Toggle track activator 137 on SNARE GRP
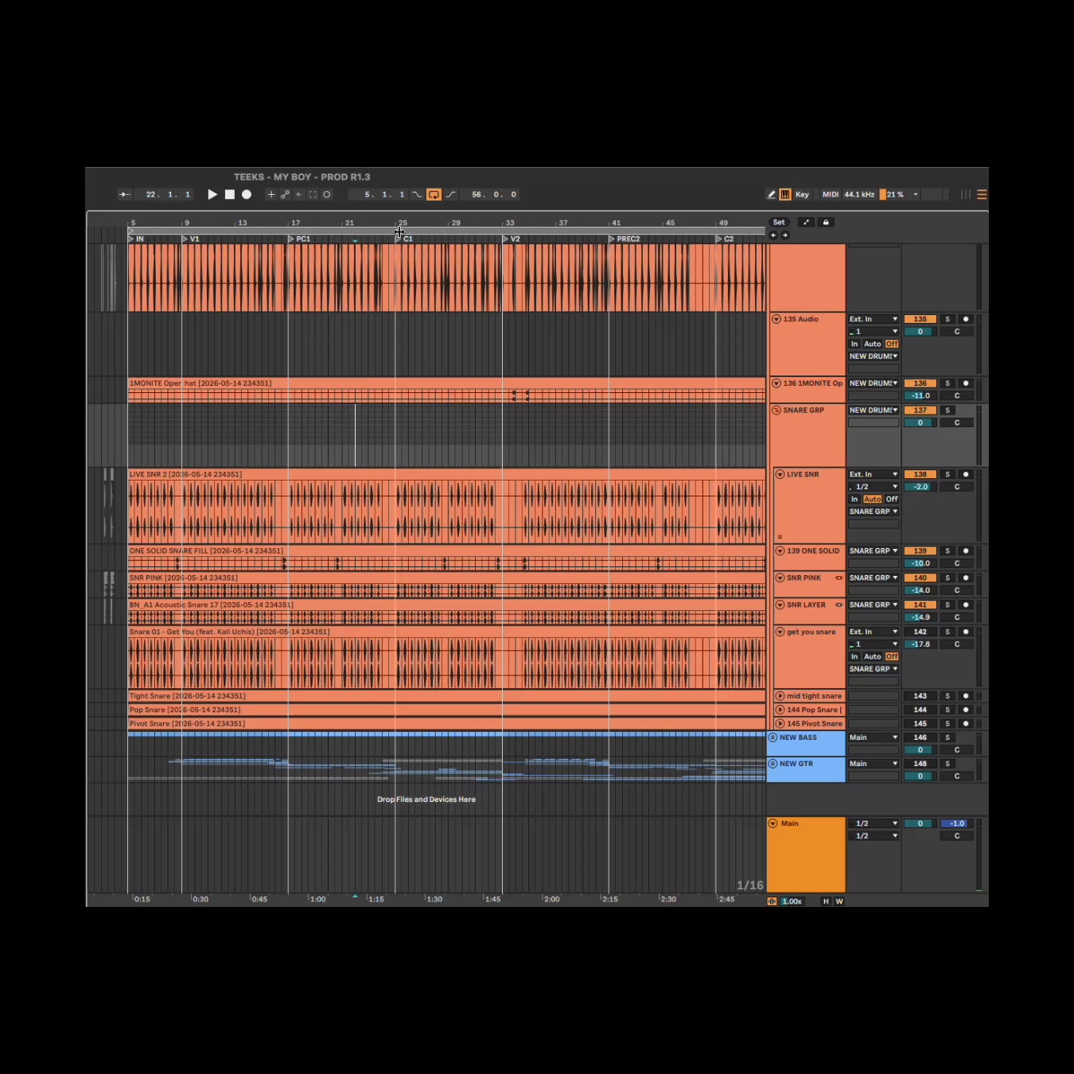The height and width of the screenshot is (1074, 1074). (920, 411)
